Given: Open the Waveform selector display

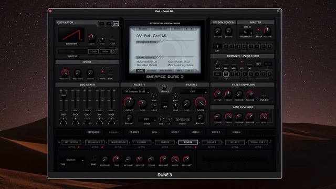Looking at the screenshot, I should point(71,35).
